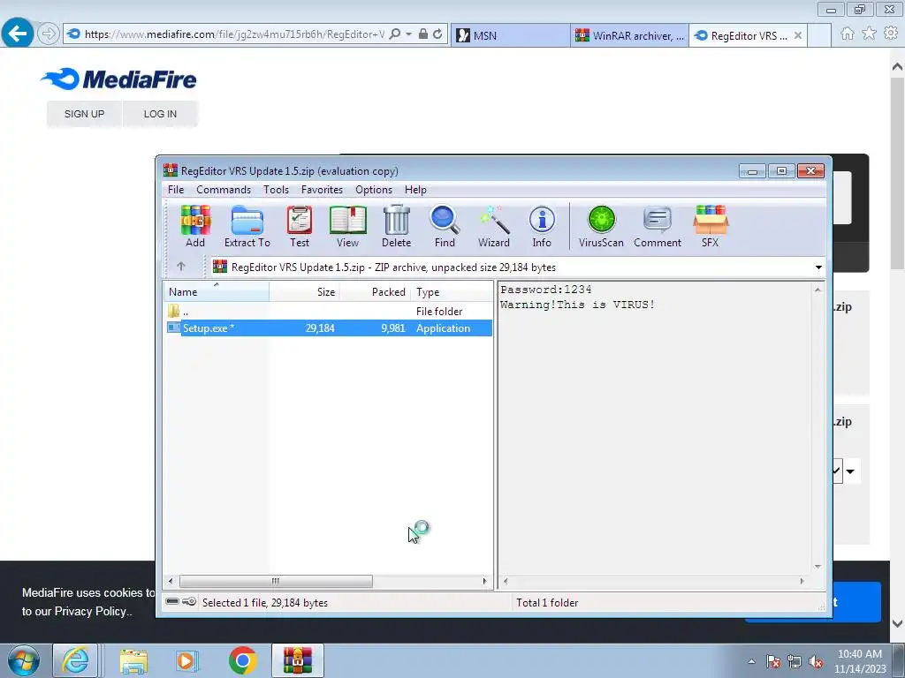The image size is (905, 678).
Task: Click the Add toolbar icon in WinRAR
Action: click(x=195, y=227)
